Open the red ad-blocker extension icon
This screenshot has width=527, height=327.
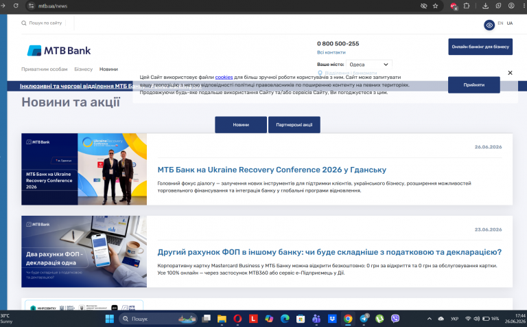[454, 6]
